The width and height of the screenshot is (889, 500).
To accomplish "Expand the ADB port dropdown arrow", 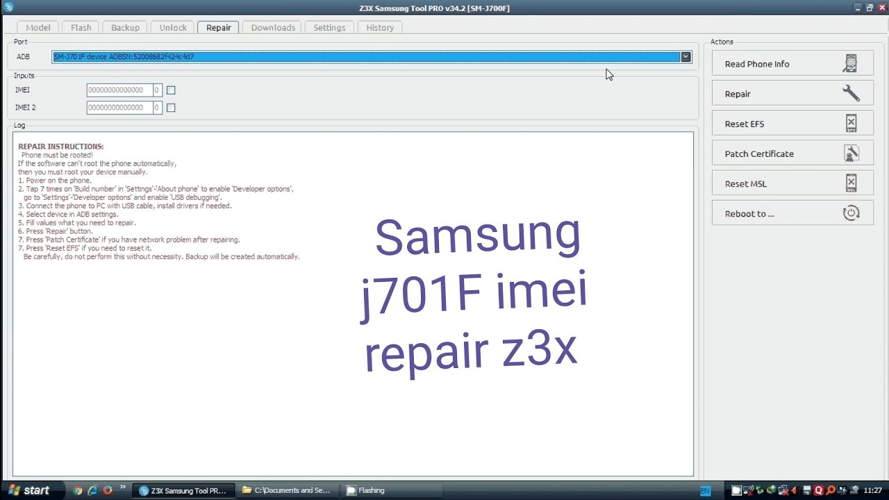I will tap(686, 57).
